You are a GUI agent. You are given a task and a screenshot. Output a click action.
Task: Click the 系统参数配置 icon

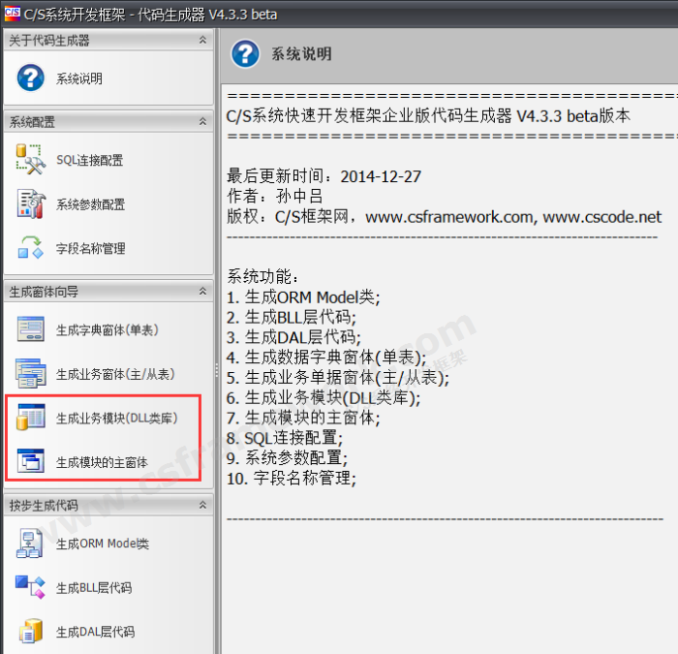pos(31,204)
